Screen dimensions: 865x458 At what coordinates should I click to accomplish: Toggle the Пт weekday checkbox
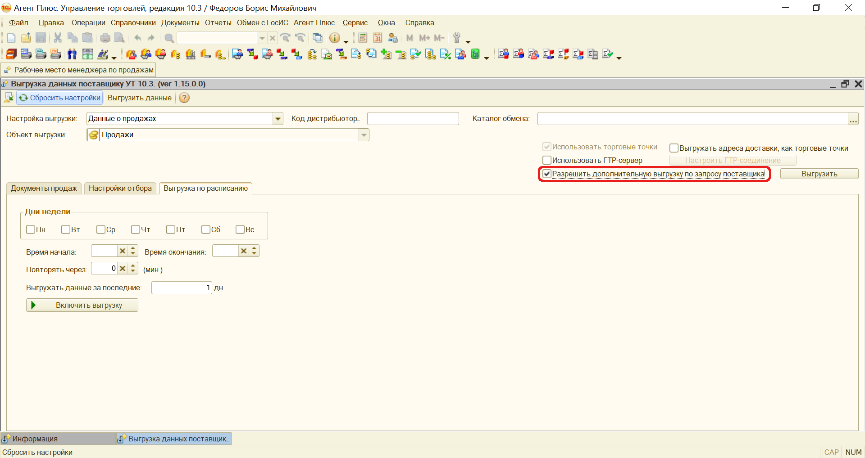click(171, 229)
